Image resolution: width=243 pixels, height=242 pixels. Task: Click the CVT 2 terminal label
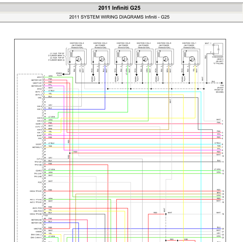[x=39, y=159]
